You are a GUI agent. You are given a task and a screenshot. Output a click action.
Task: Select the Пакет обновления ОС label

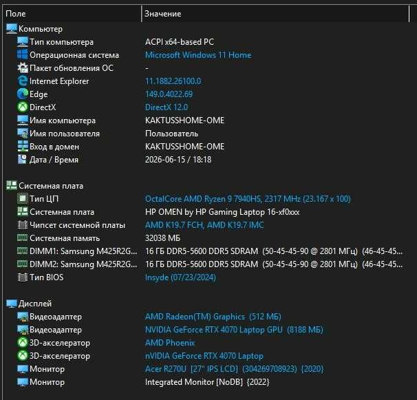point(72,68)
